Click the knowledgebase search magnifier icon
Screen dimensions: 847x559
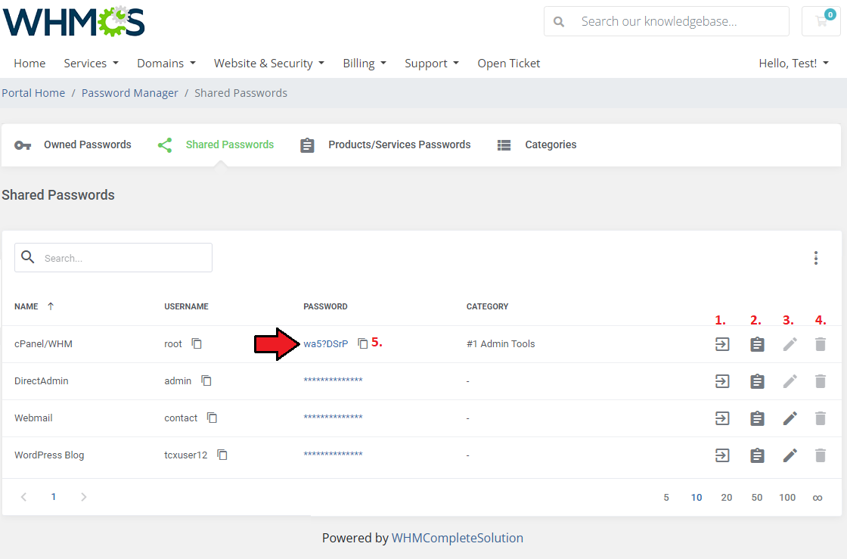pos(559,22)
